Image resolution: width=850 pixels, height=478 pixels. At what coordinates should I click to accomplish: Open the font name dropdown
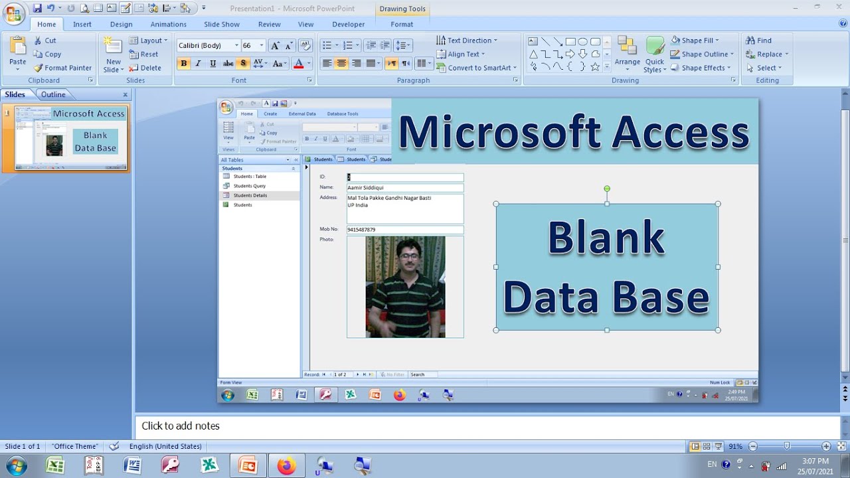[236, 45]
